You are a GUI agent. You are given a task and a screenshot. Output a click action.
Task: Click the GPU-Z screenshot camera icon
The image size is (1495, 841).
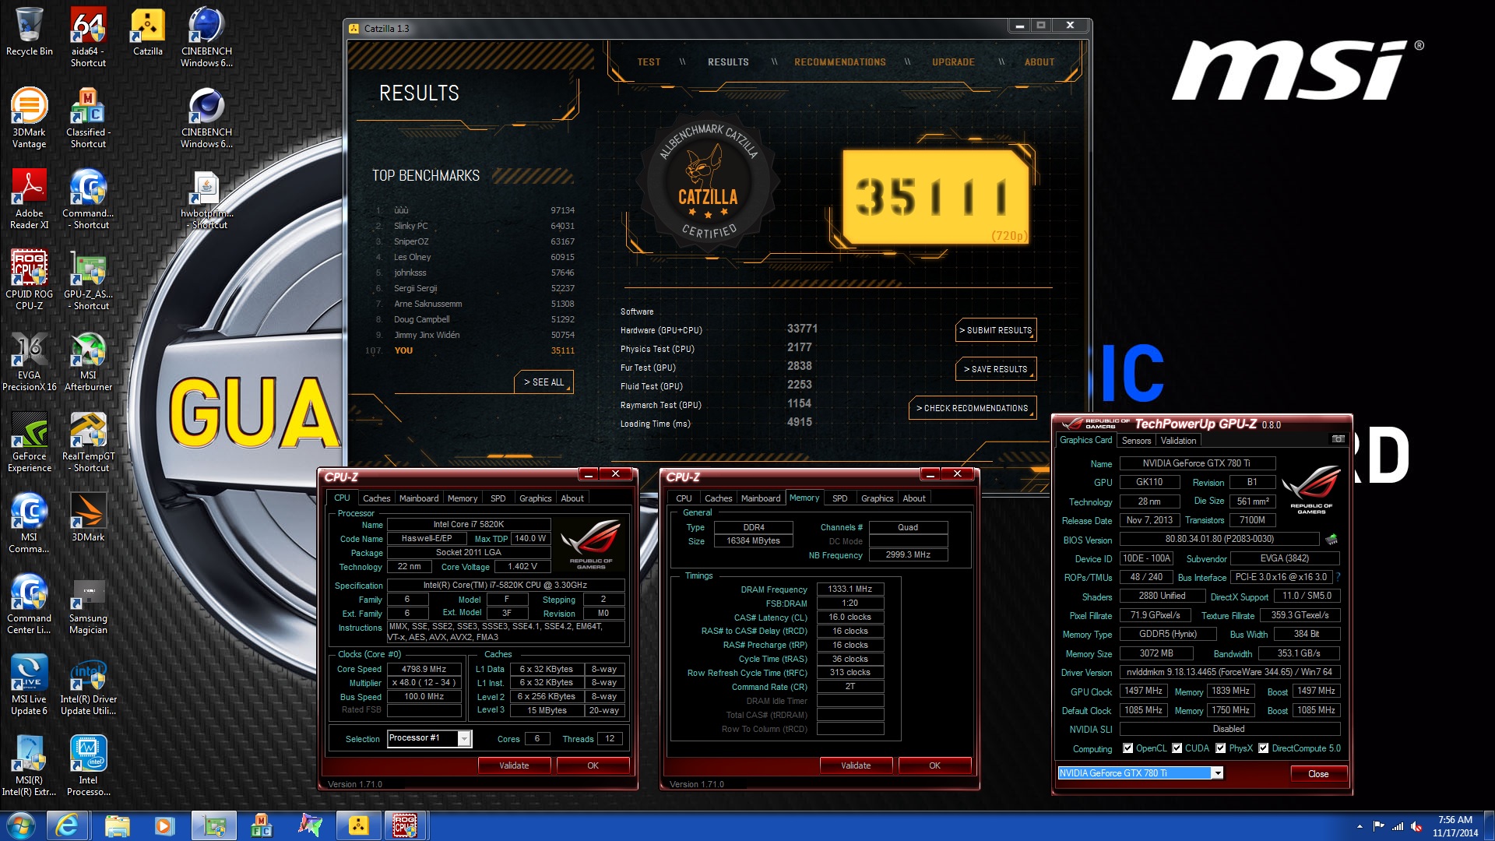coord(1338,439)
